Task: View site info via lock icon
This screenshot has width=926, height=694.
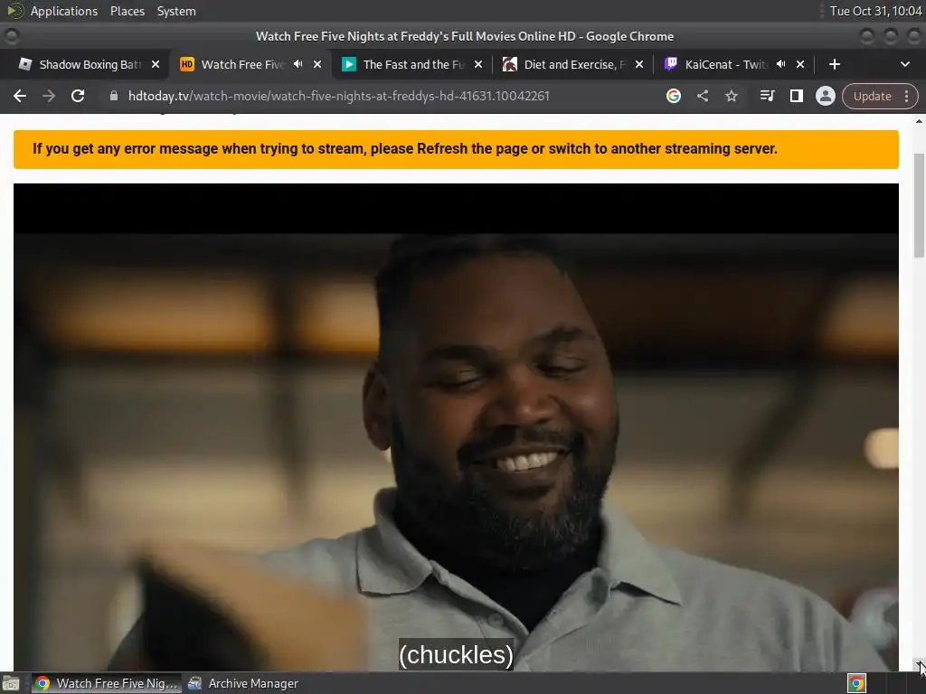Action: 113,96
